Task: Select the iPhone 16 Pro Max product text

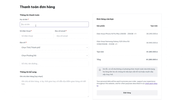Action: pos(116,34)
